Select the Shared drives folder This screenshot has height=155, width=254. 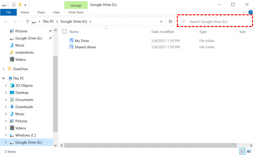tap(85, 47)
